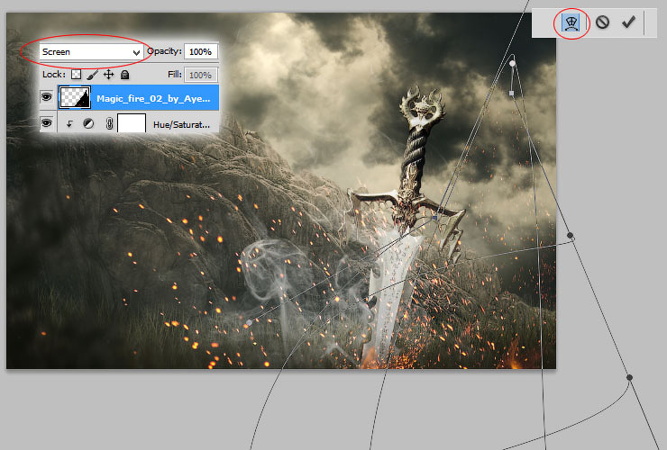This screenshot has height=450, width=667.
Task: Enable lock image pixels brush icon
Action: [92, 75]
